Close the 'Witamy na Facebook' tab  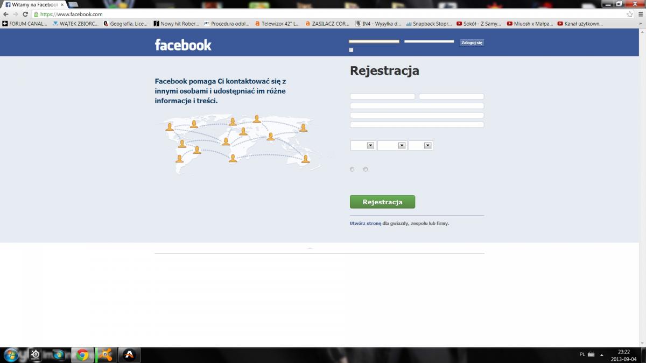click(62, 4)
